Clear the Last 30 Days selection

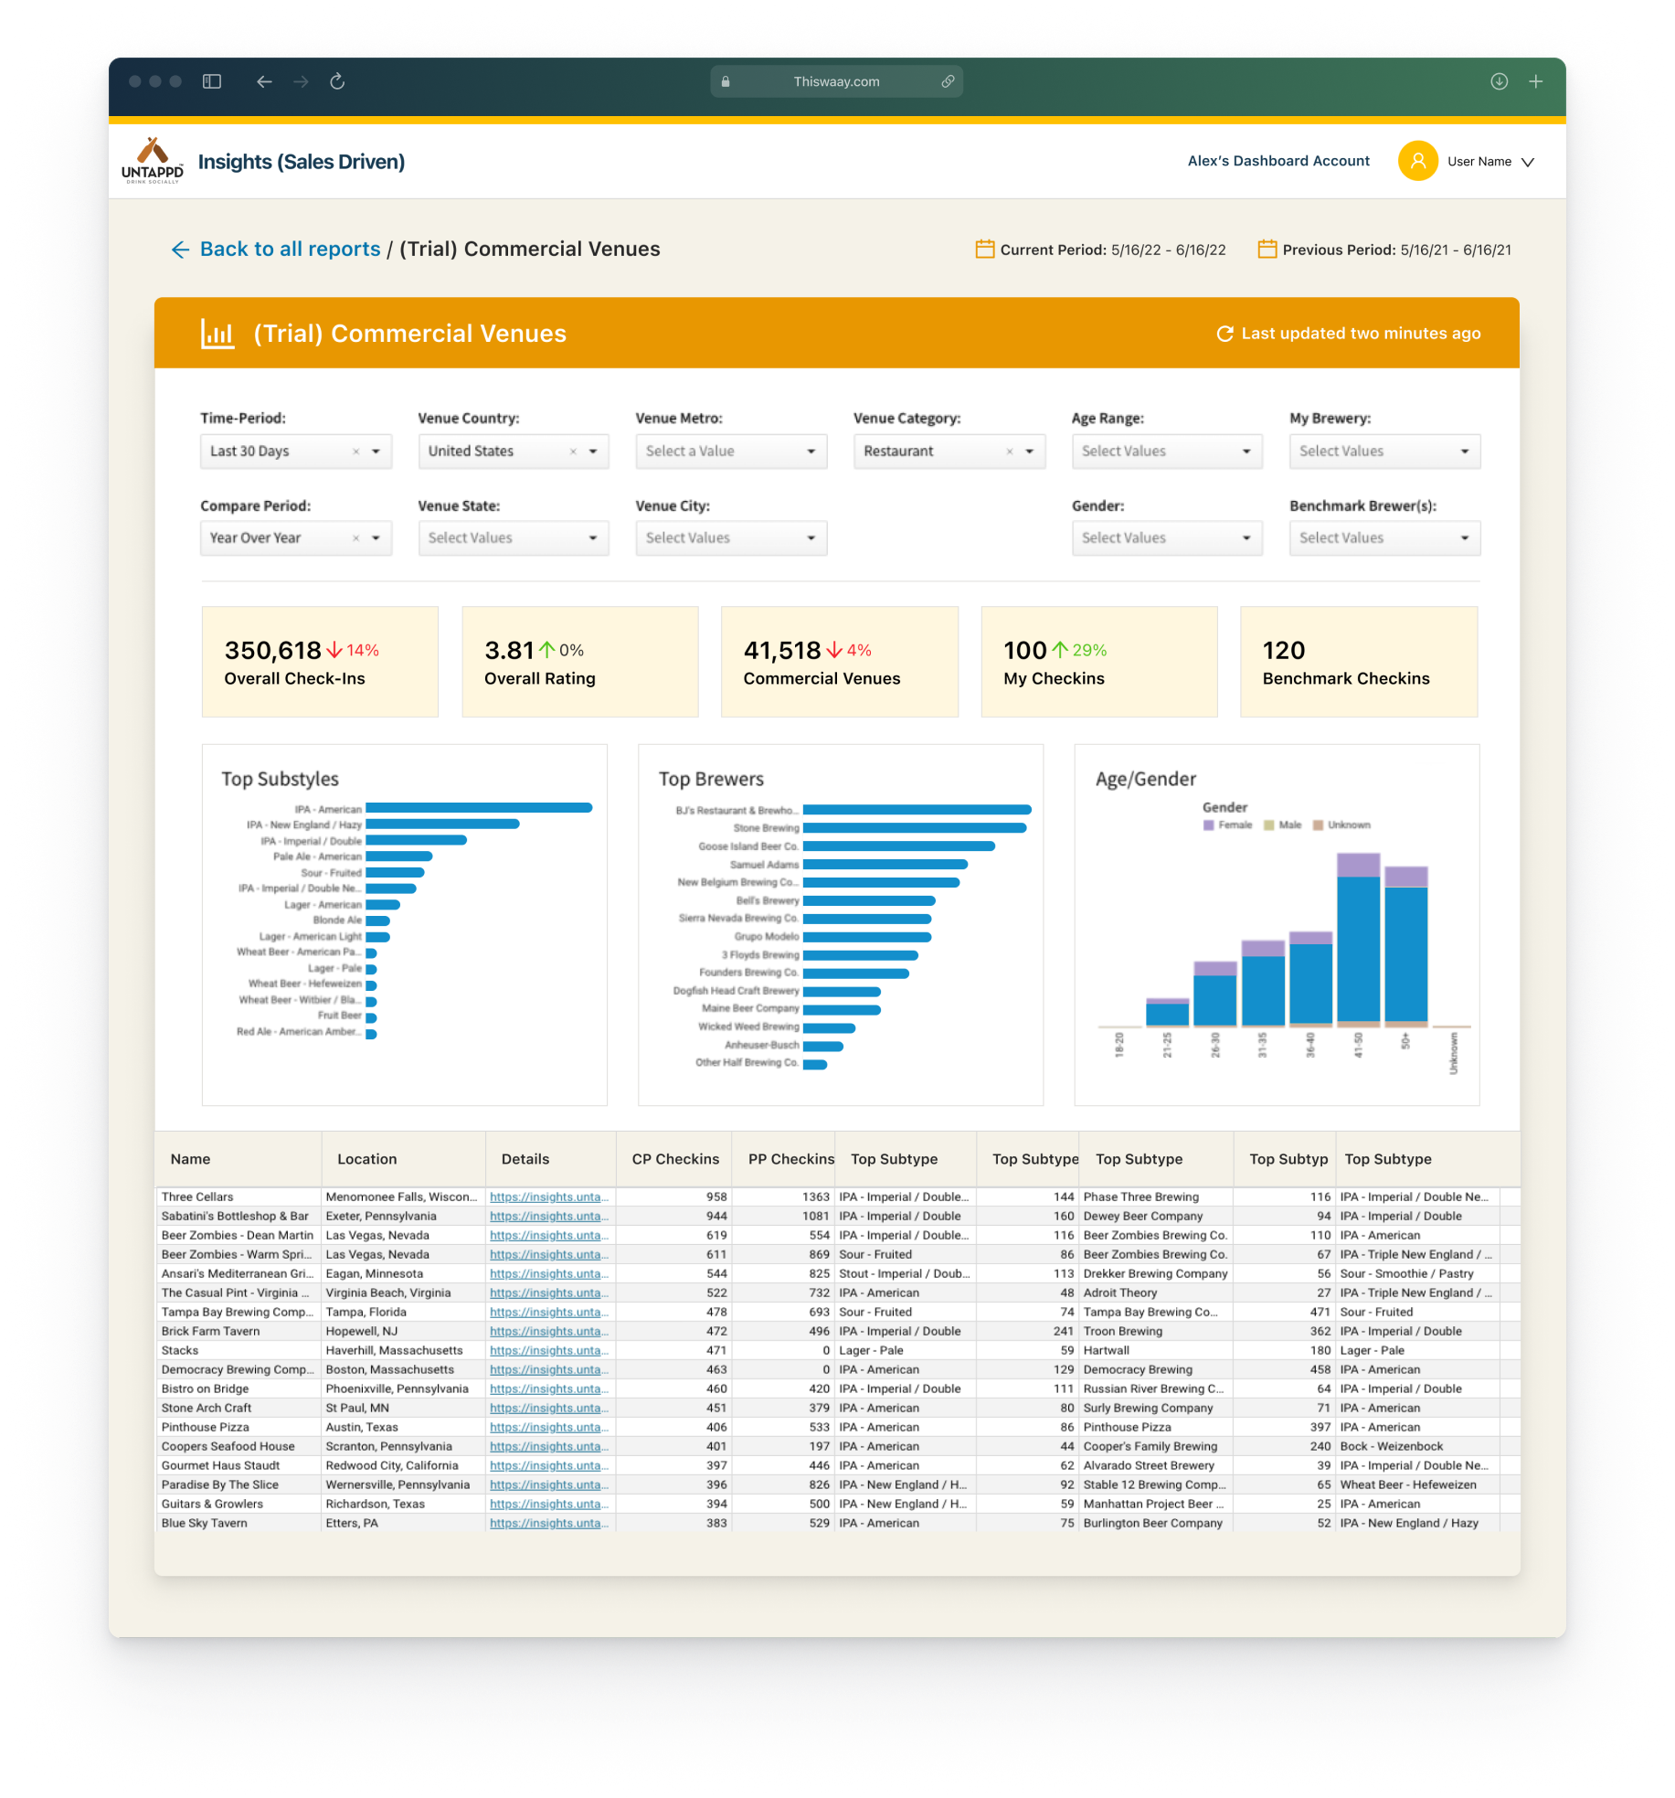[x=356, y=452]
